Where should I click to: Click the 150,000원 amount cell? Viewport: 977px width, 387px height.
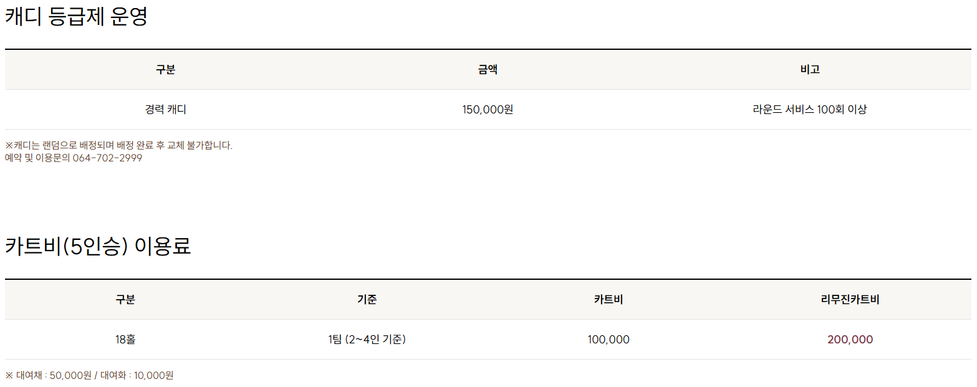[488, 110]
